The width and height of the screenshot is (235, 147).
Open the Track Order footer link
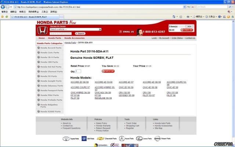click(131, 123)
